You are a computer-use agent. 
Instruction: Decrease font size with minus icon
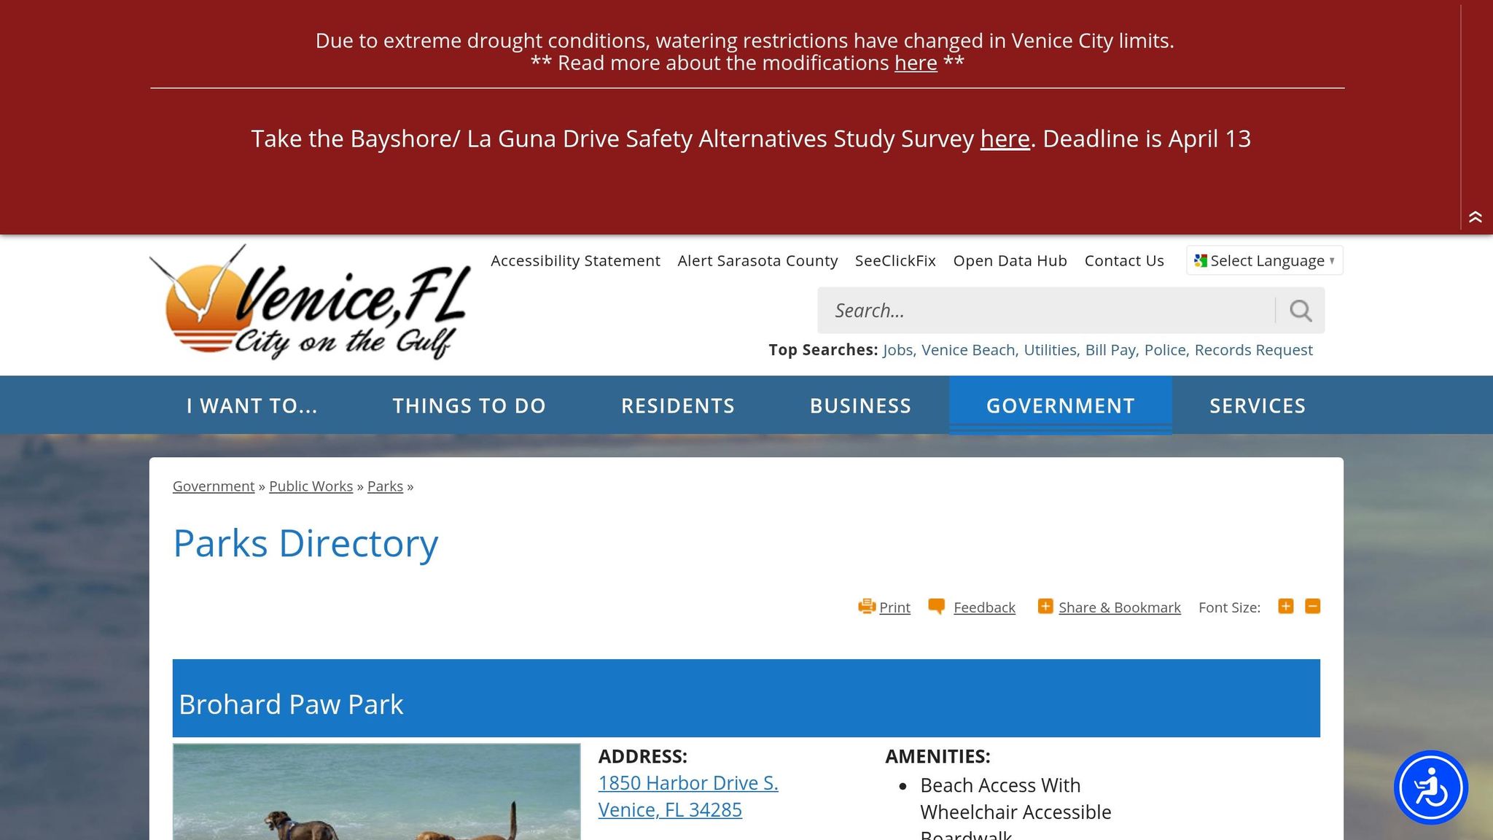[x=1312, y=607]
